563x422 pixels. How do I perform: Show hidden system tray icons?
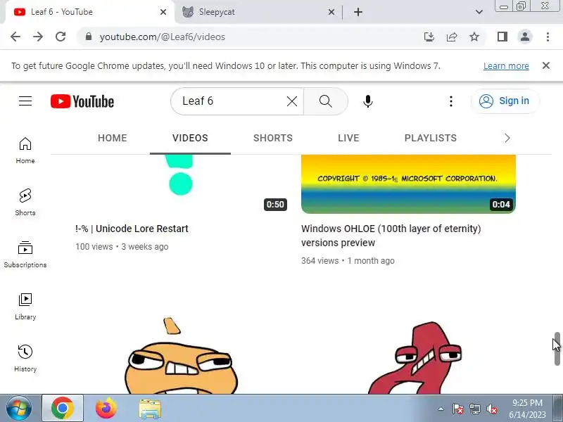tap(441, 409)
